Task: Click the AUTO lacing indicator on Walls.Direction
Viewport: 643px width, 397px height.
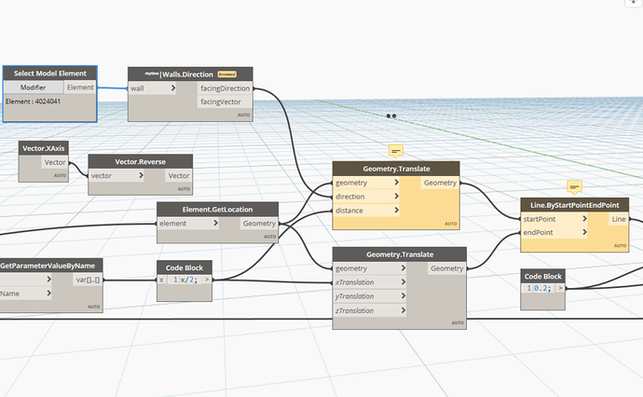Action: [243, 115]
